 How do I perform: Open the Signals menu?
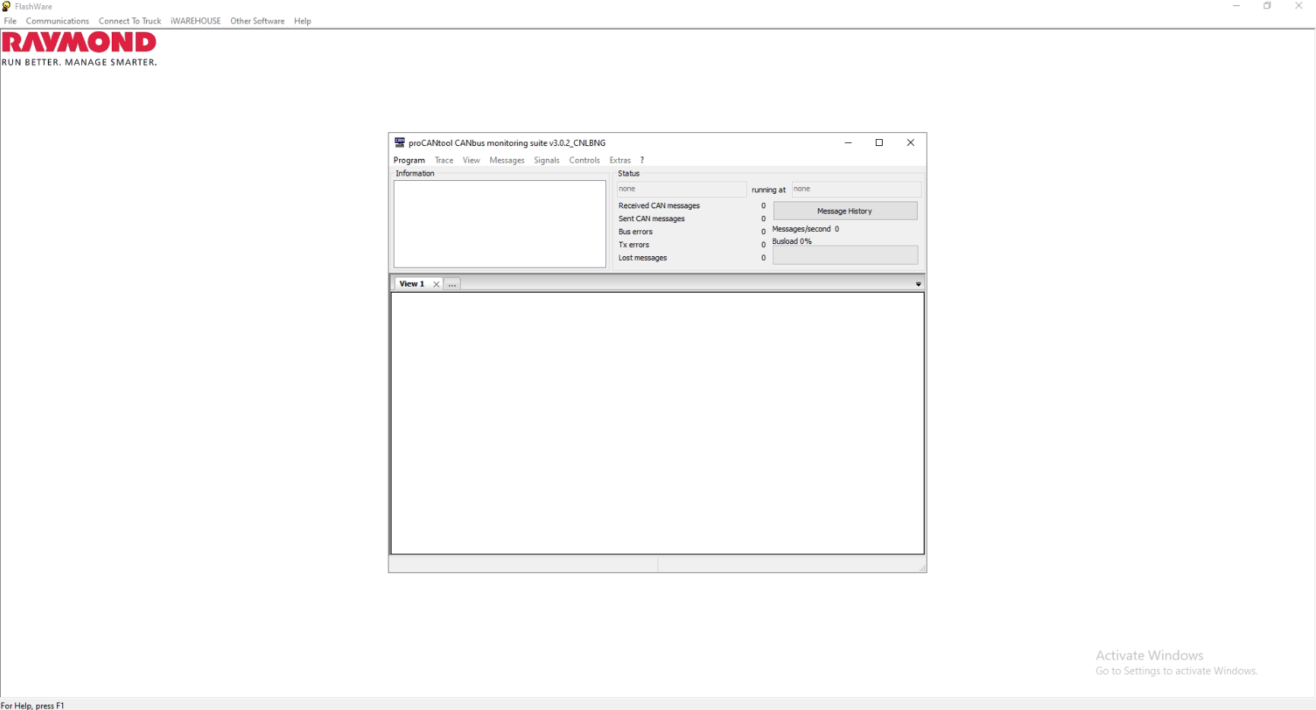point(546,160)
